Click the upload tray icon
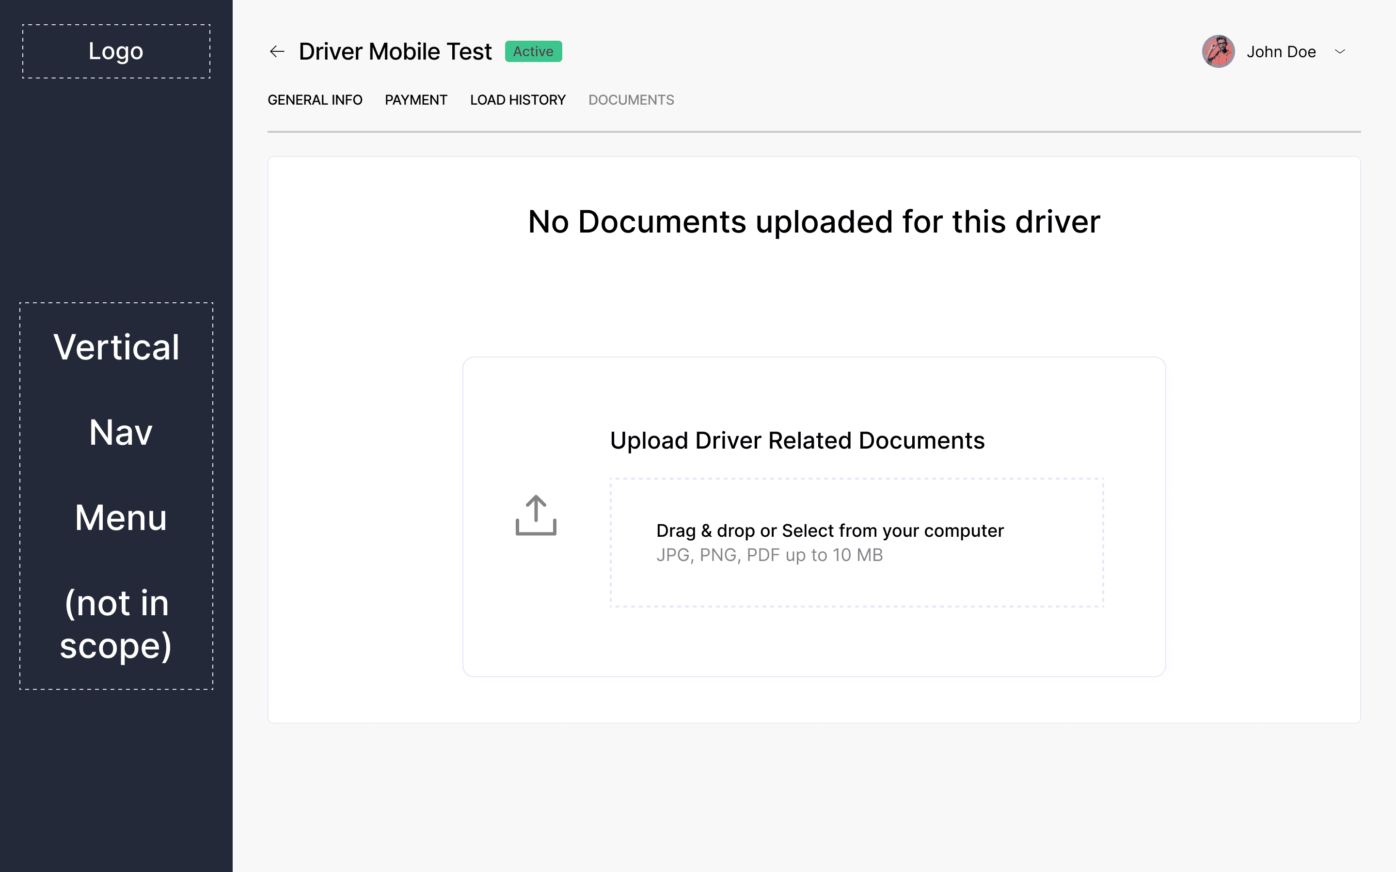Screen dimensions: 1396x872 pyautogui.click(x=536, y=515)
